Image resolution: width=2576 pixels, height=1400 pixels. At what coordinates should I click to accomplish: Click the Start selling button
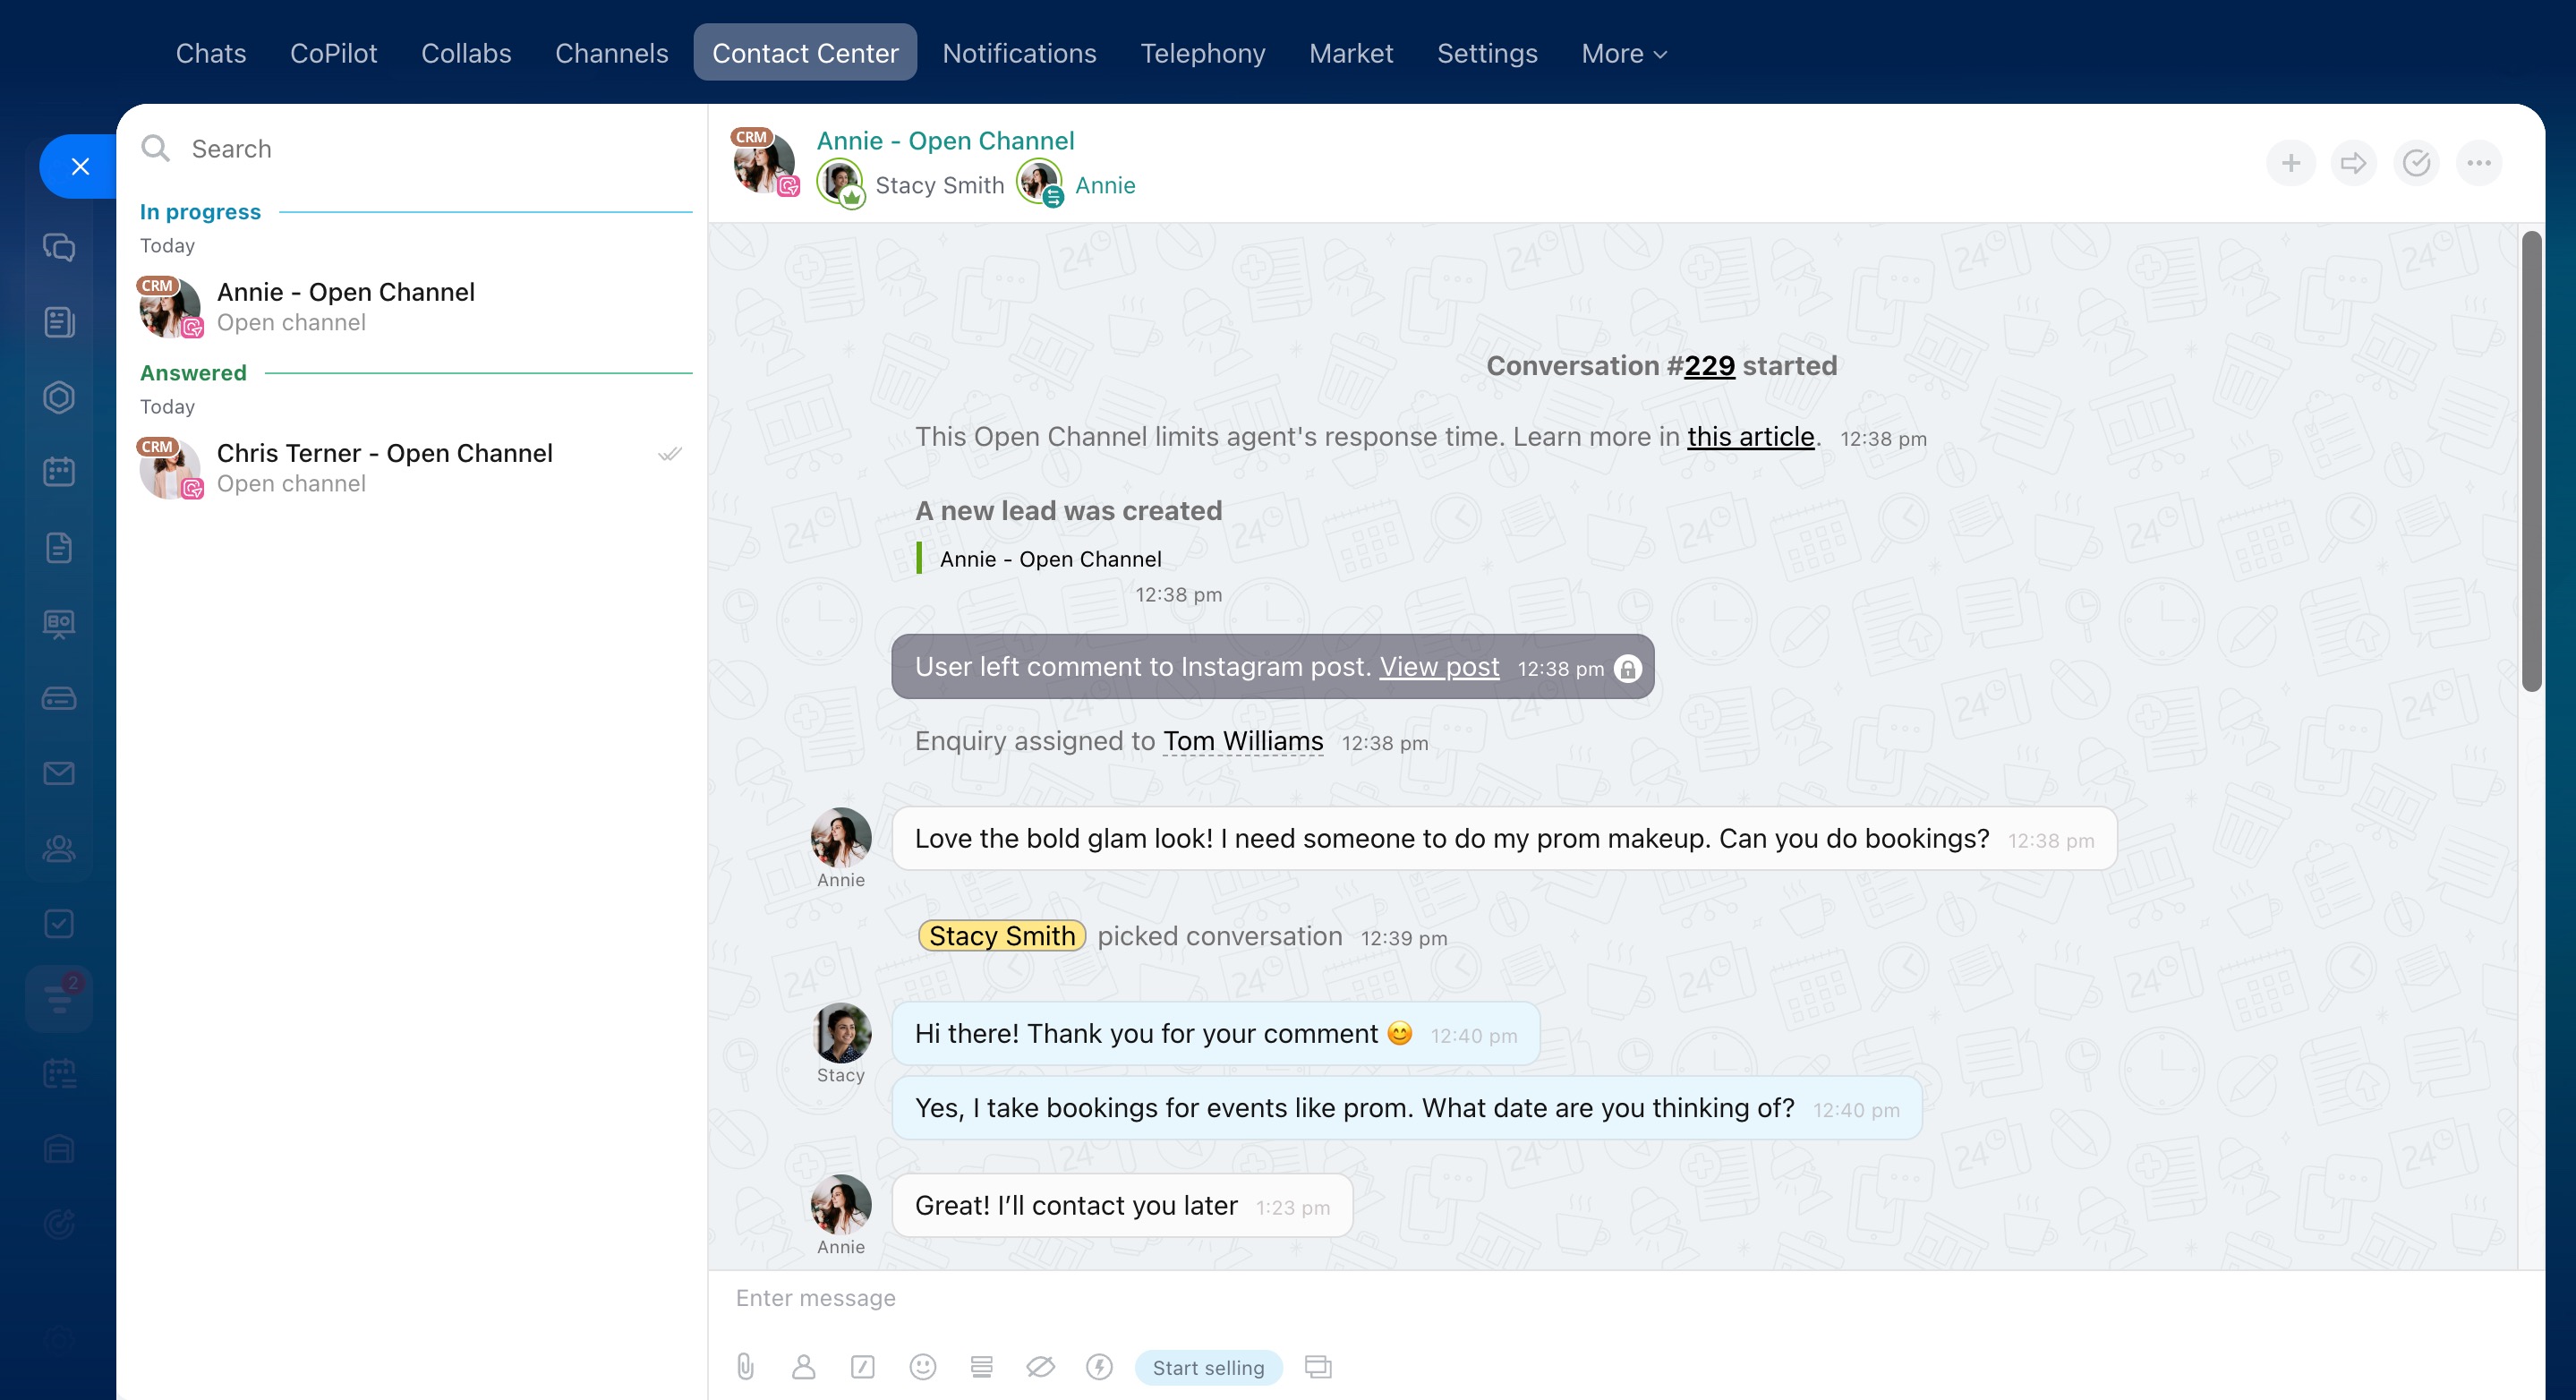pyautogui.click(x=1207, y=1367)
